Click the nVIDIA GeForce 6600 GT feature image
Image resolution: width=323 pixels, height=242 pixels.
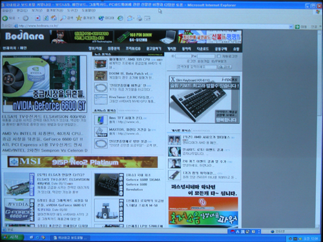pyautogui.click(x=45, y=84)
